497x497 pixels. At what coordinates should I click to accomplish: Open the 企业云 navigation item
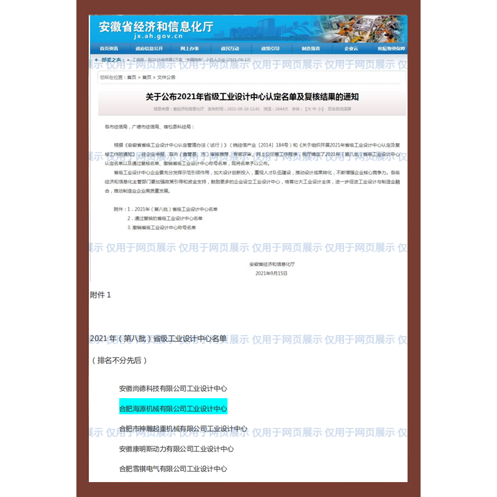click(351, 48)
